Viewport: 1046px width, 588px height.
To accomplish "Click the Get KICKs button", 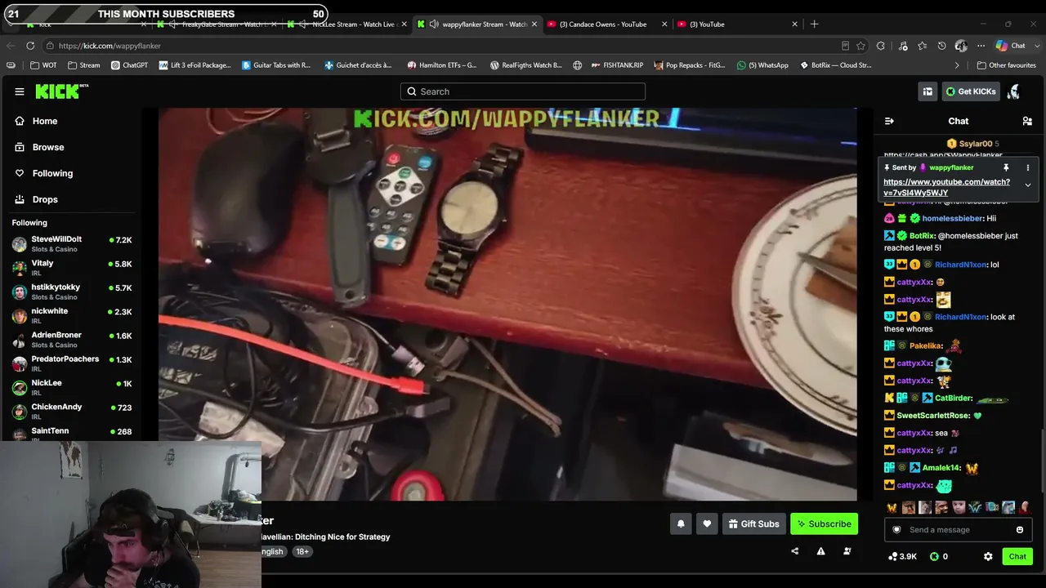I will click(971, 91).
